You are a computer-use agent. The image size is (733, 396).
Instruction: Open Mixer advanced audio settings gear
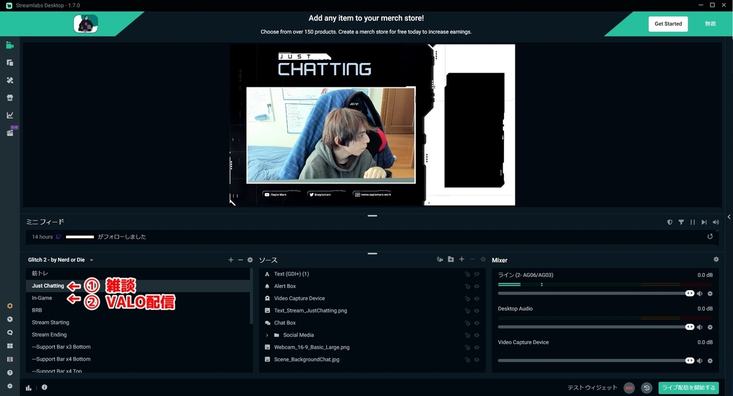point(717,260)
